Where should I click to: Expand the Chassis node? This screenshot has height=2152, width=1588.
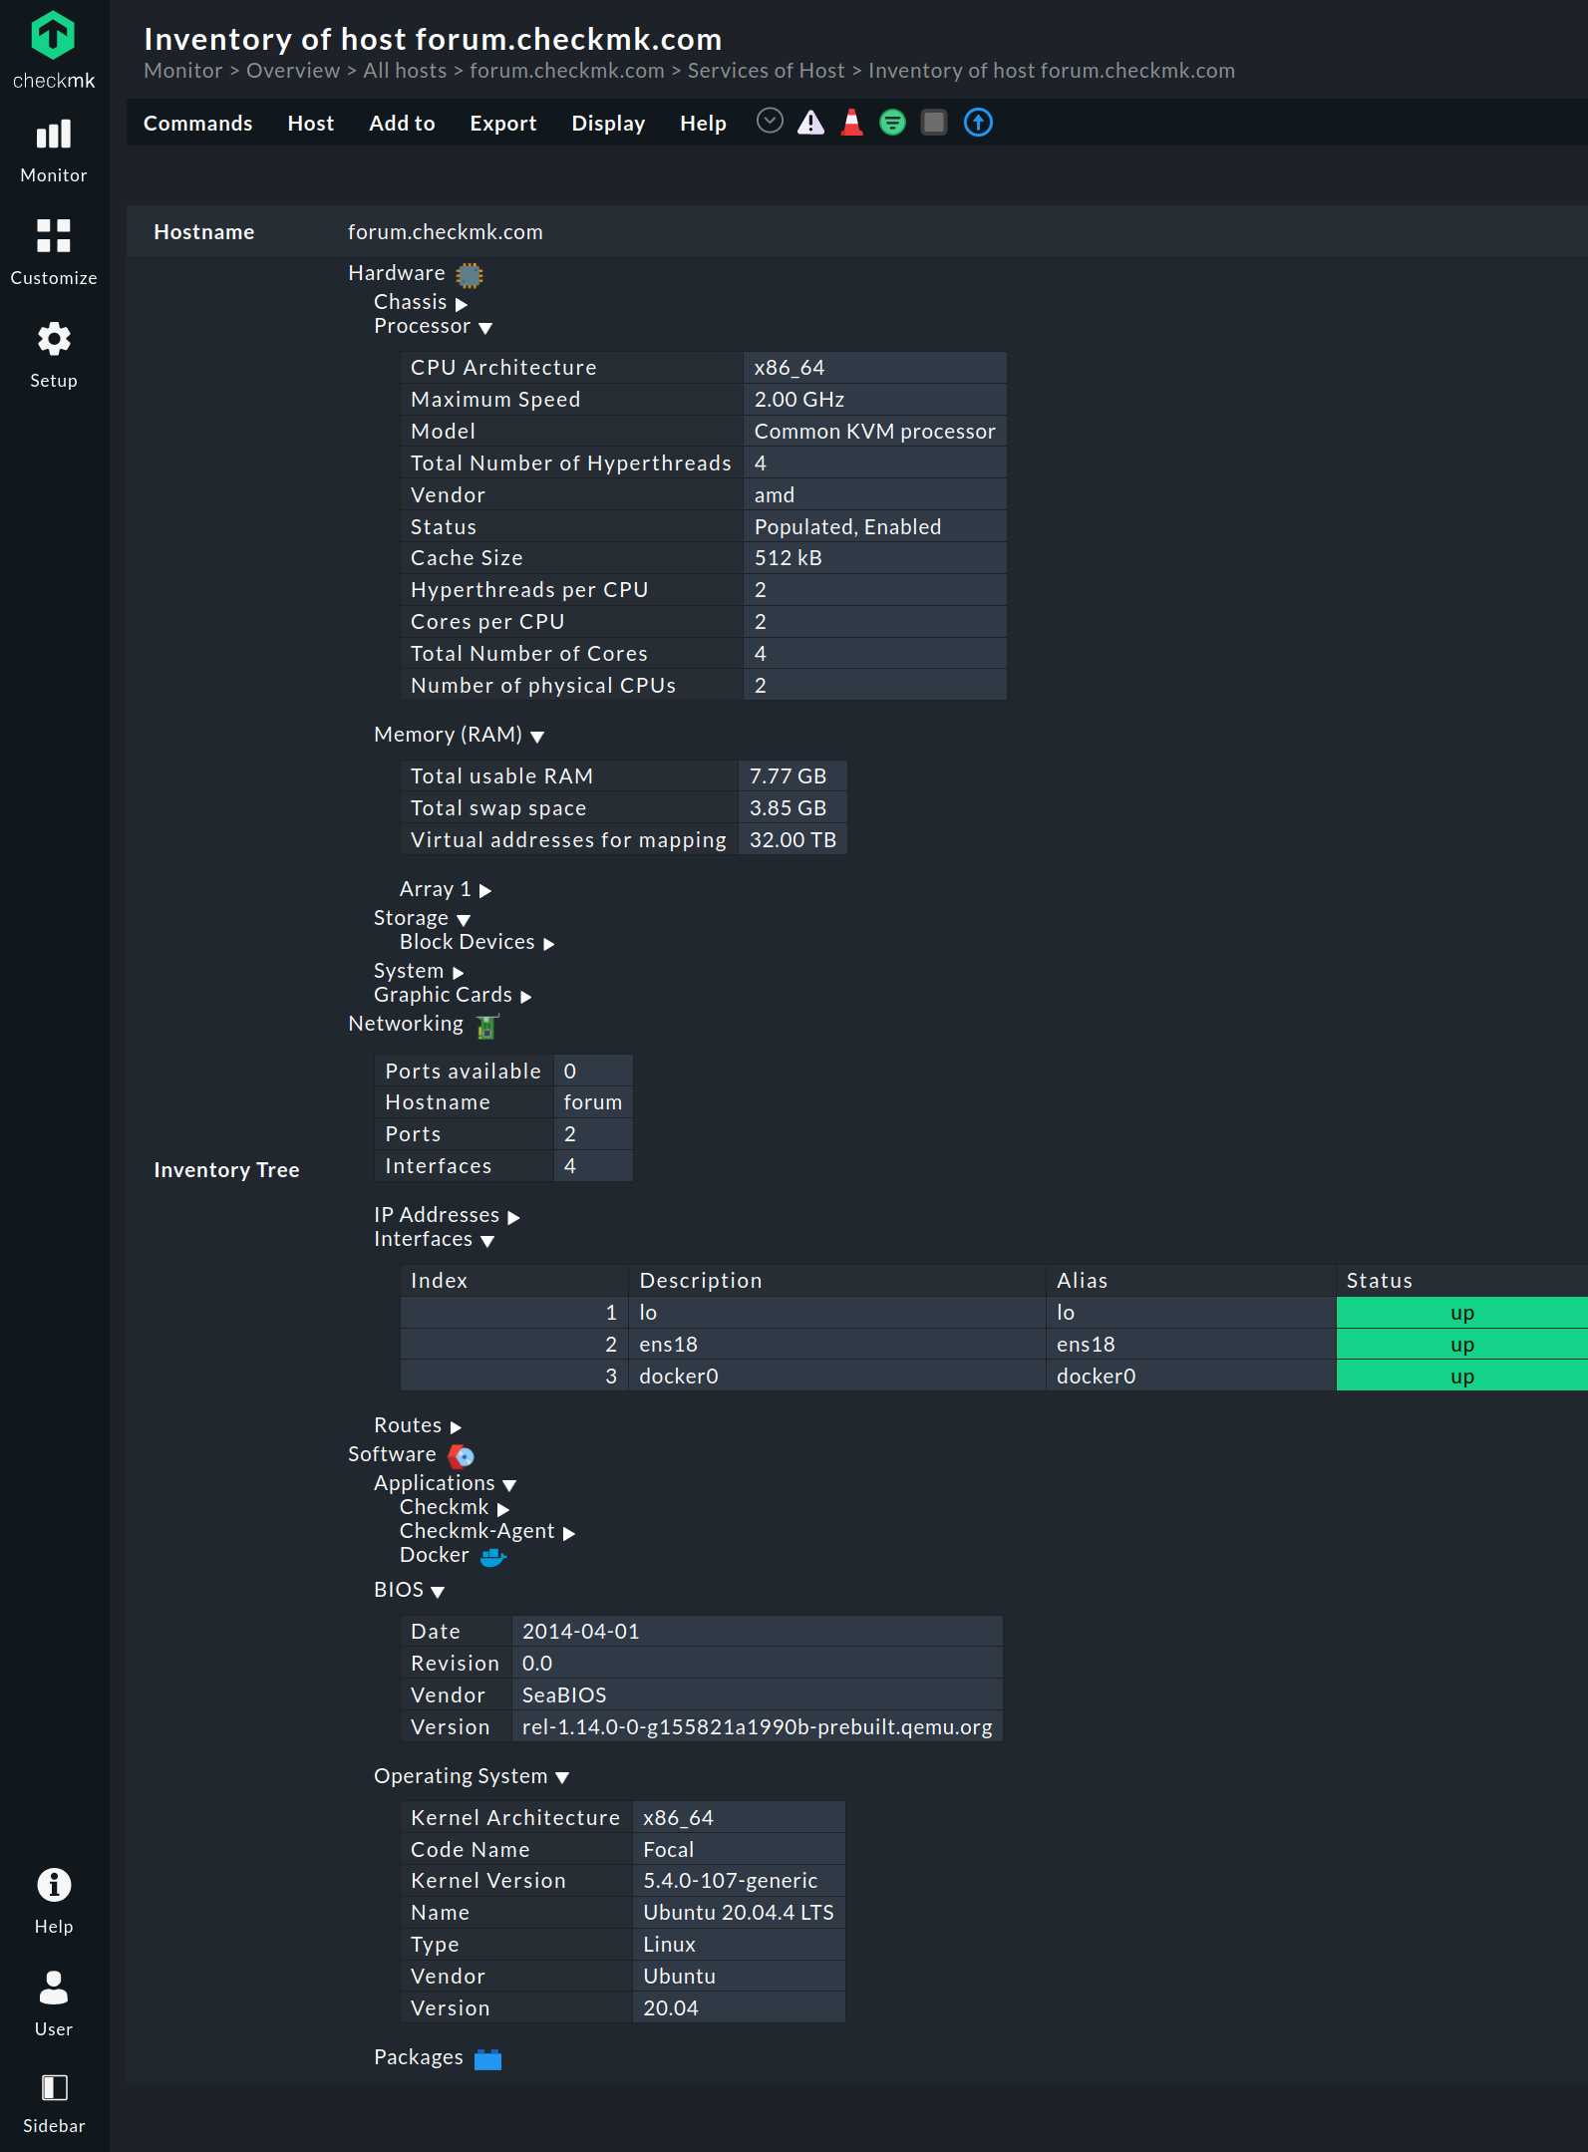[x=461, y=304]
